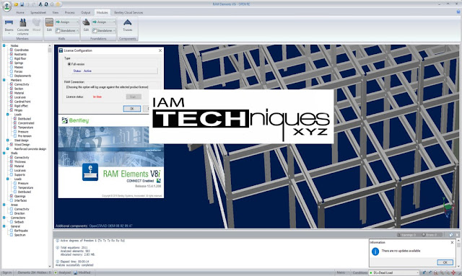Switch to the Home ribbon tab
The height and width of the screenshot is (276, 462).
coord(20,13)
